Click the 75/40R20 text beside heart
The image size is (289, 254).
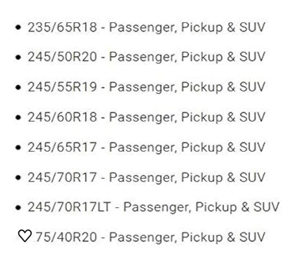(66, 237)
